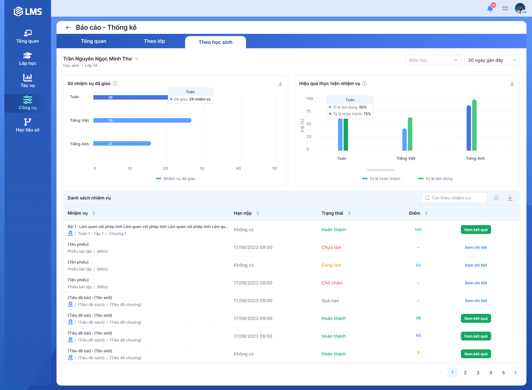Switch to the Theo lớp tab

click(154, 41)
